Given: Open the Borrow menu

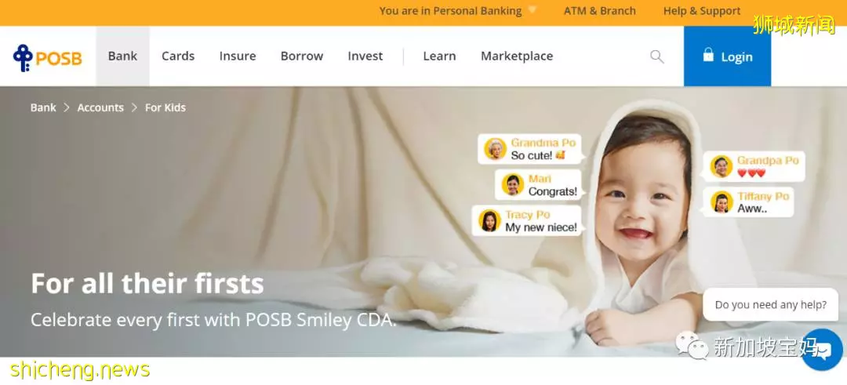Looking at the screenshot, I should 302,56.
